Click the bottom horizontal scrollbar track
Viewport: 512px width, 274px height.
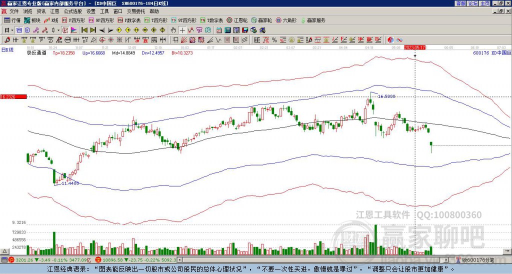[313, 260]
